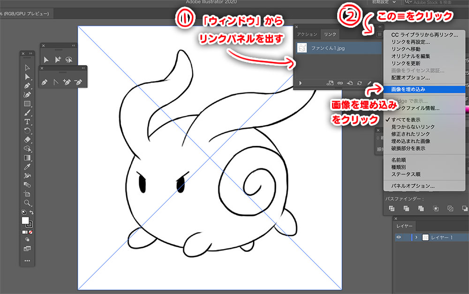Screen dimensions: 469x294
Task: Choose パネルオプション... from the menu
Action: [413, 186]
